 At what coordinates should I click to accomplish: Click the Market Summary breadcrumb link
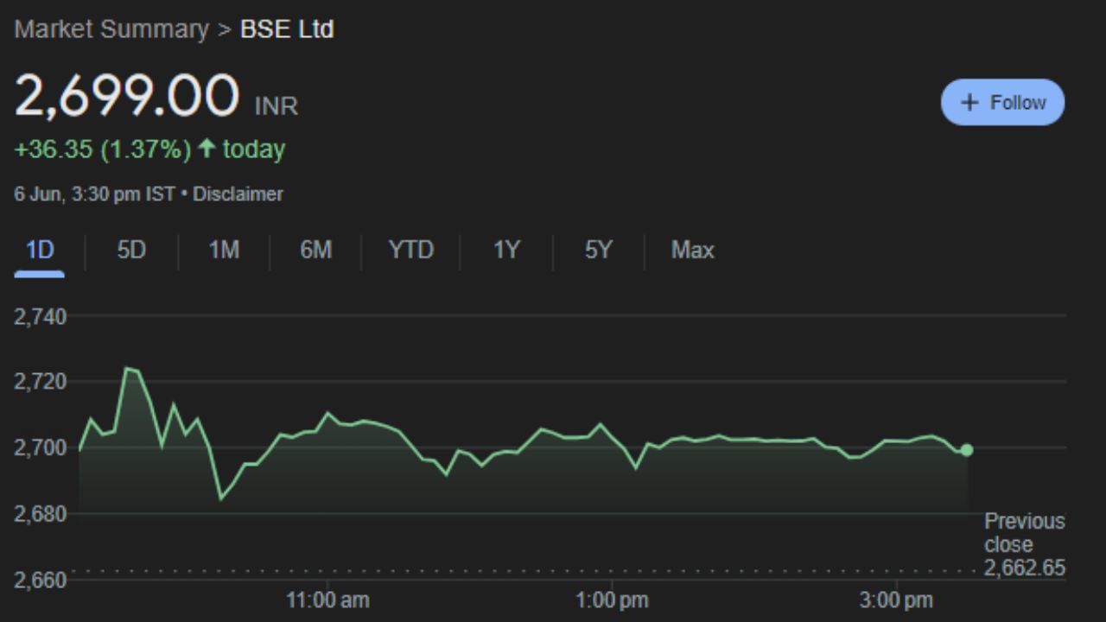[x=111, y=29]
